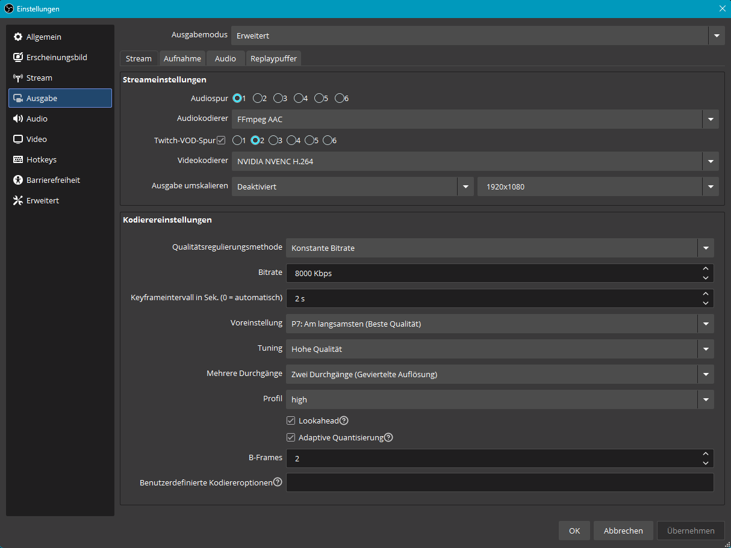Open the Video settings section
The height and width of the screenshot is (548, 731).
coord(39,139)
